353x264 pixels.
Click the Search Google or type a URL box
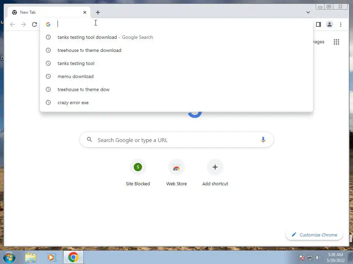tap(176, 140)
